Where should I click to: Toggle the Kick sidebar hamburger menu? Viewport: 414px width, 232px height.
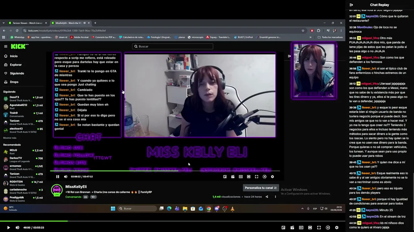(5, 46)
